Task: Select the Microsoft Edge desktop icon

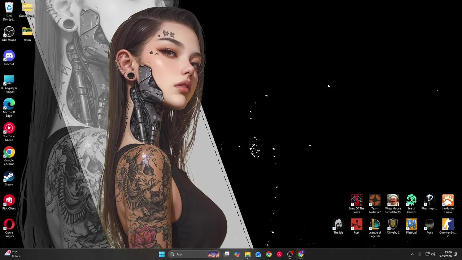Action: (x=9, y=108)
